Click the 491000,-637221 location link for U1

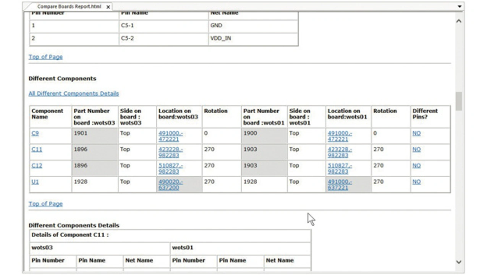340,185
